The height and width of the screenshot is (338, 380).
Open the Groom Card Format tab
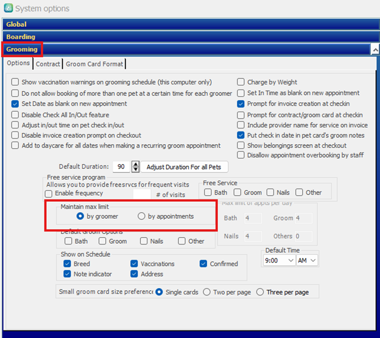(x=94, y=64)
